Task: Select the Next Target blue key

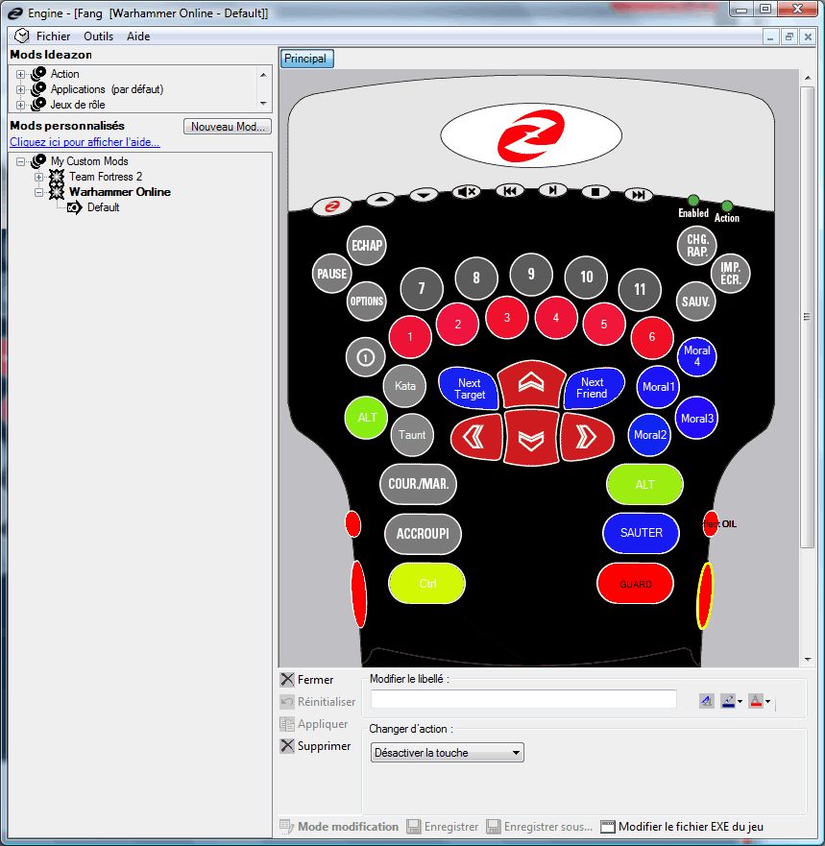Action: 469,389
